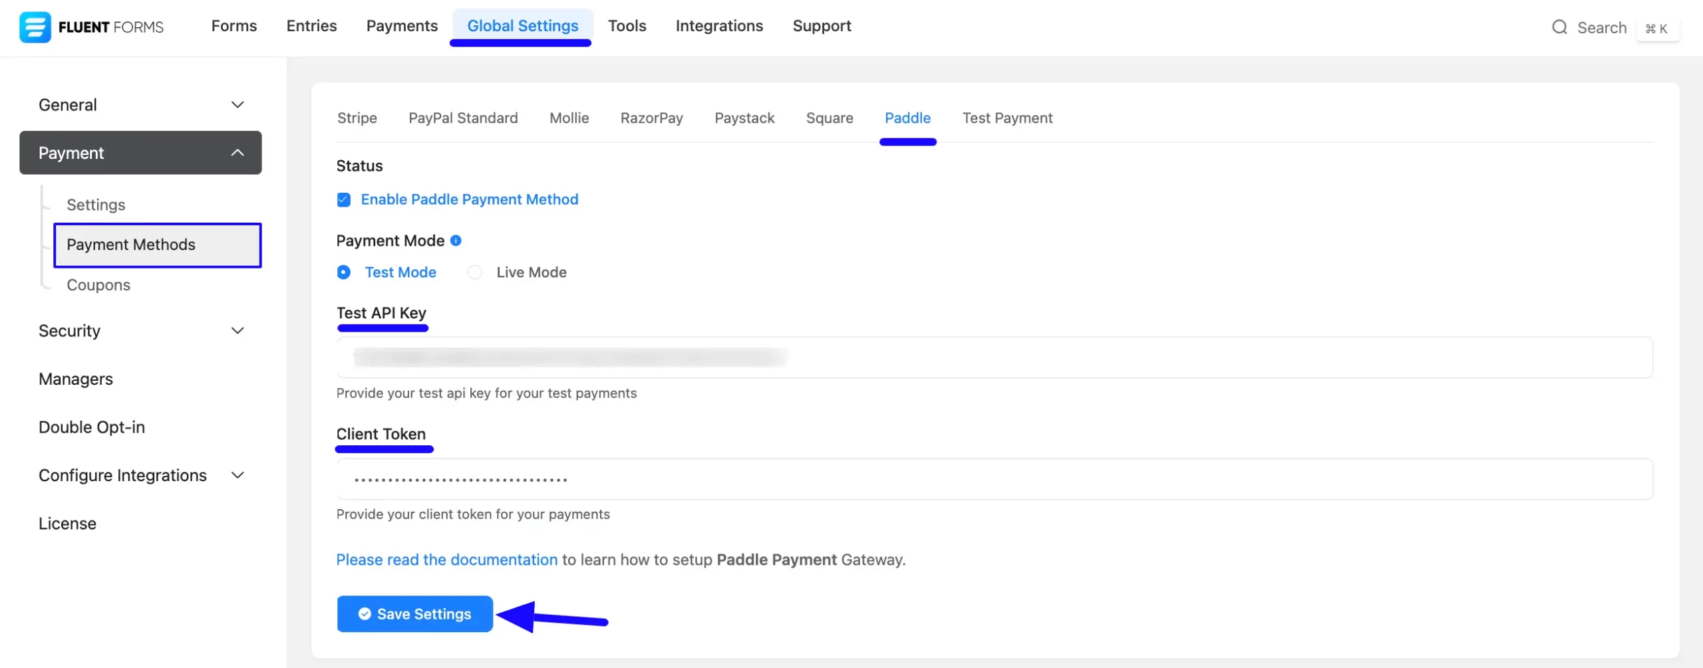This screenshot has height=668, width=1703.
Task: Open the Please read the documentation link
Action: point(446,560)
